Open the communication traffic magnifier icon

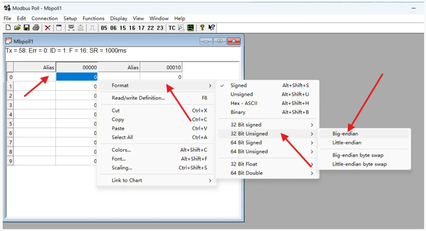[181, 28]
